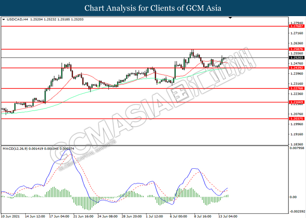Image resolution: width=306 pixels, height=218 pixels.
Task: Open the chart dropdown arrow beside USDCAD,H4
Action: 3,20
